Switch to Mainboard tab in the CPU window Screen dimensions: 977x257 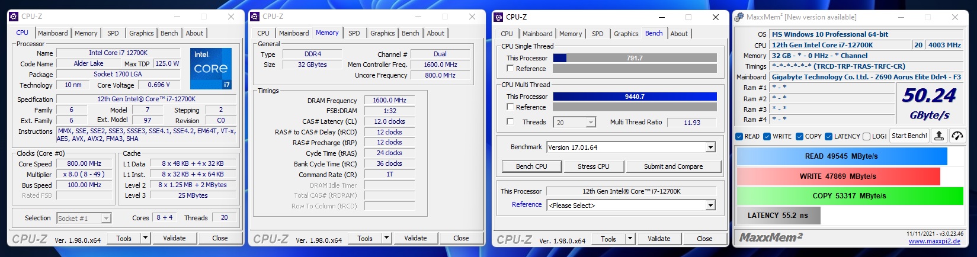point(53,33)
